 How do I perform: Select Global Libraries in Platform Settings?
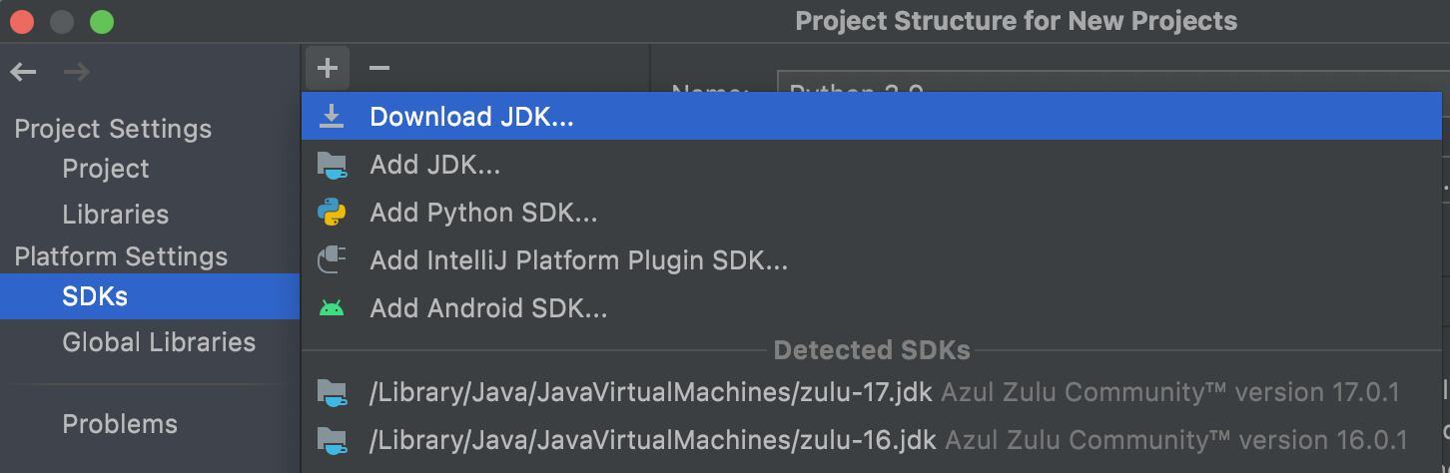click(159, 342)
